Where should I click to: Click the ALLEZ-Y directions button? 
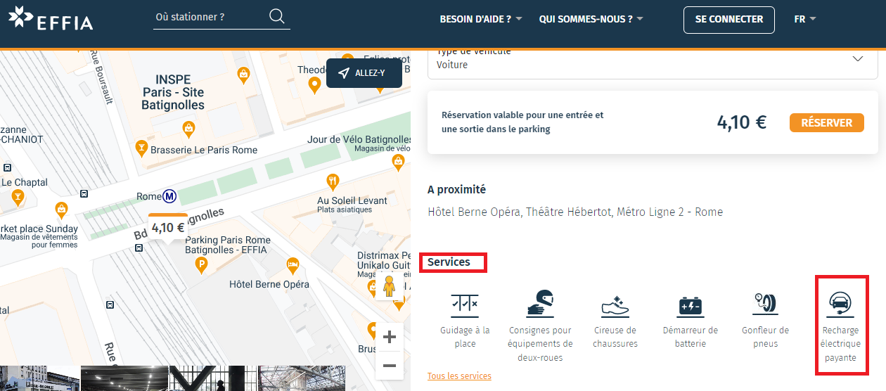[x=364, y=73]
